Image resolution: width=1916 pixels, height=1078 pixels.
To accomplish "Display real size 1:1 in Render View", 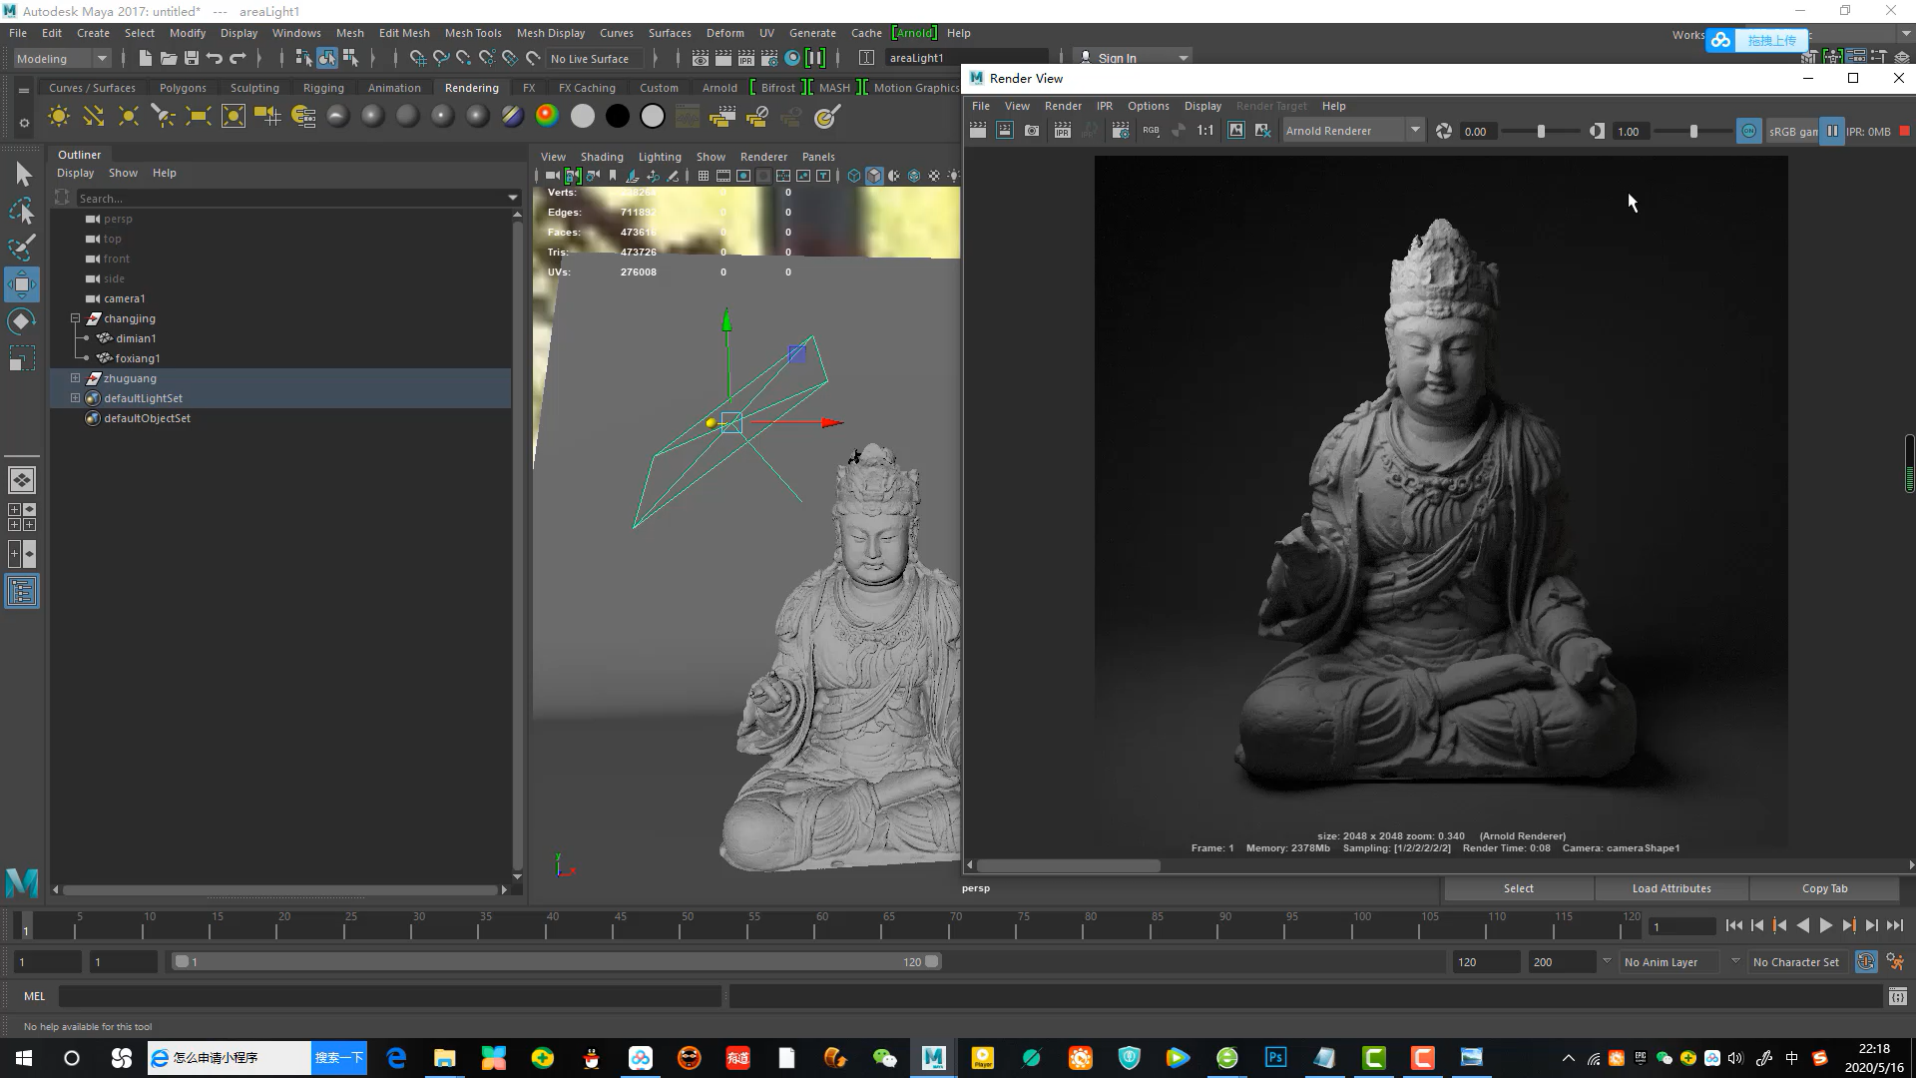I will pyautogui.click(x=1204, y=131).
